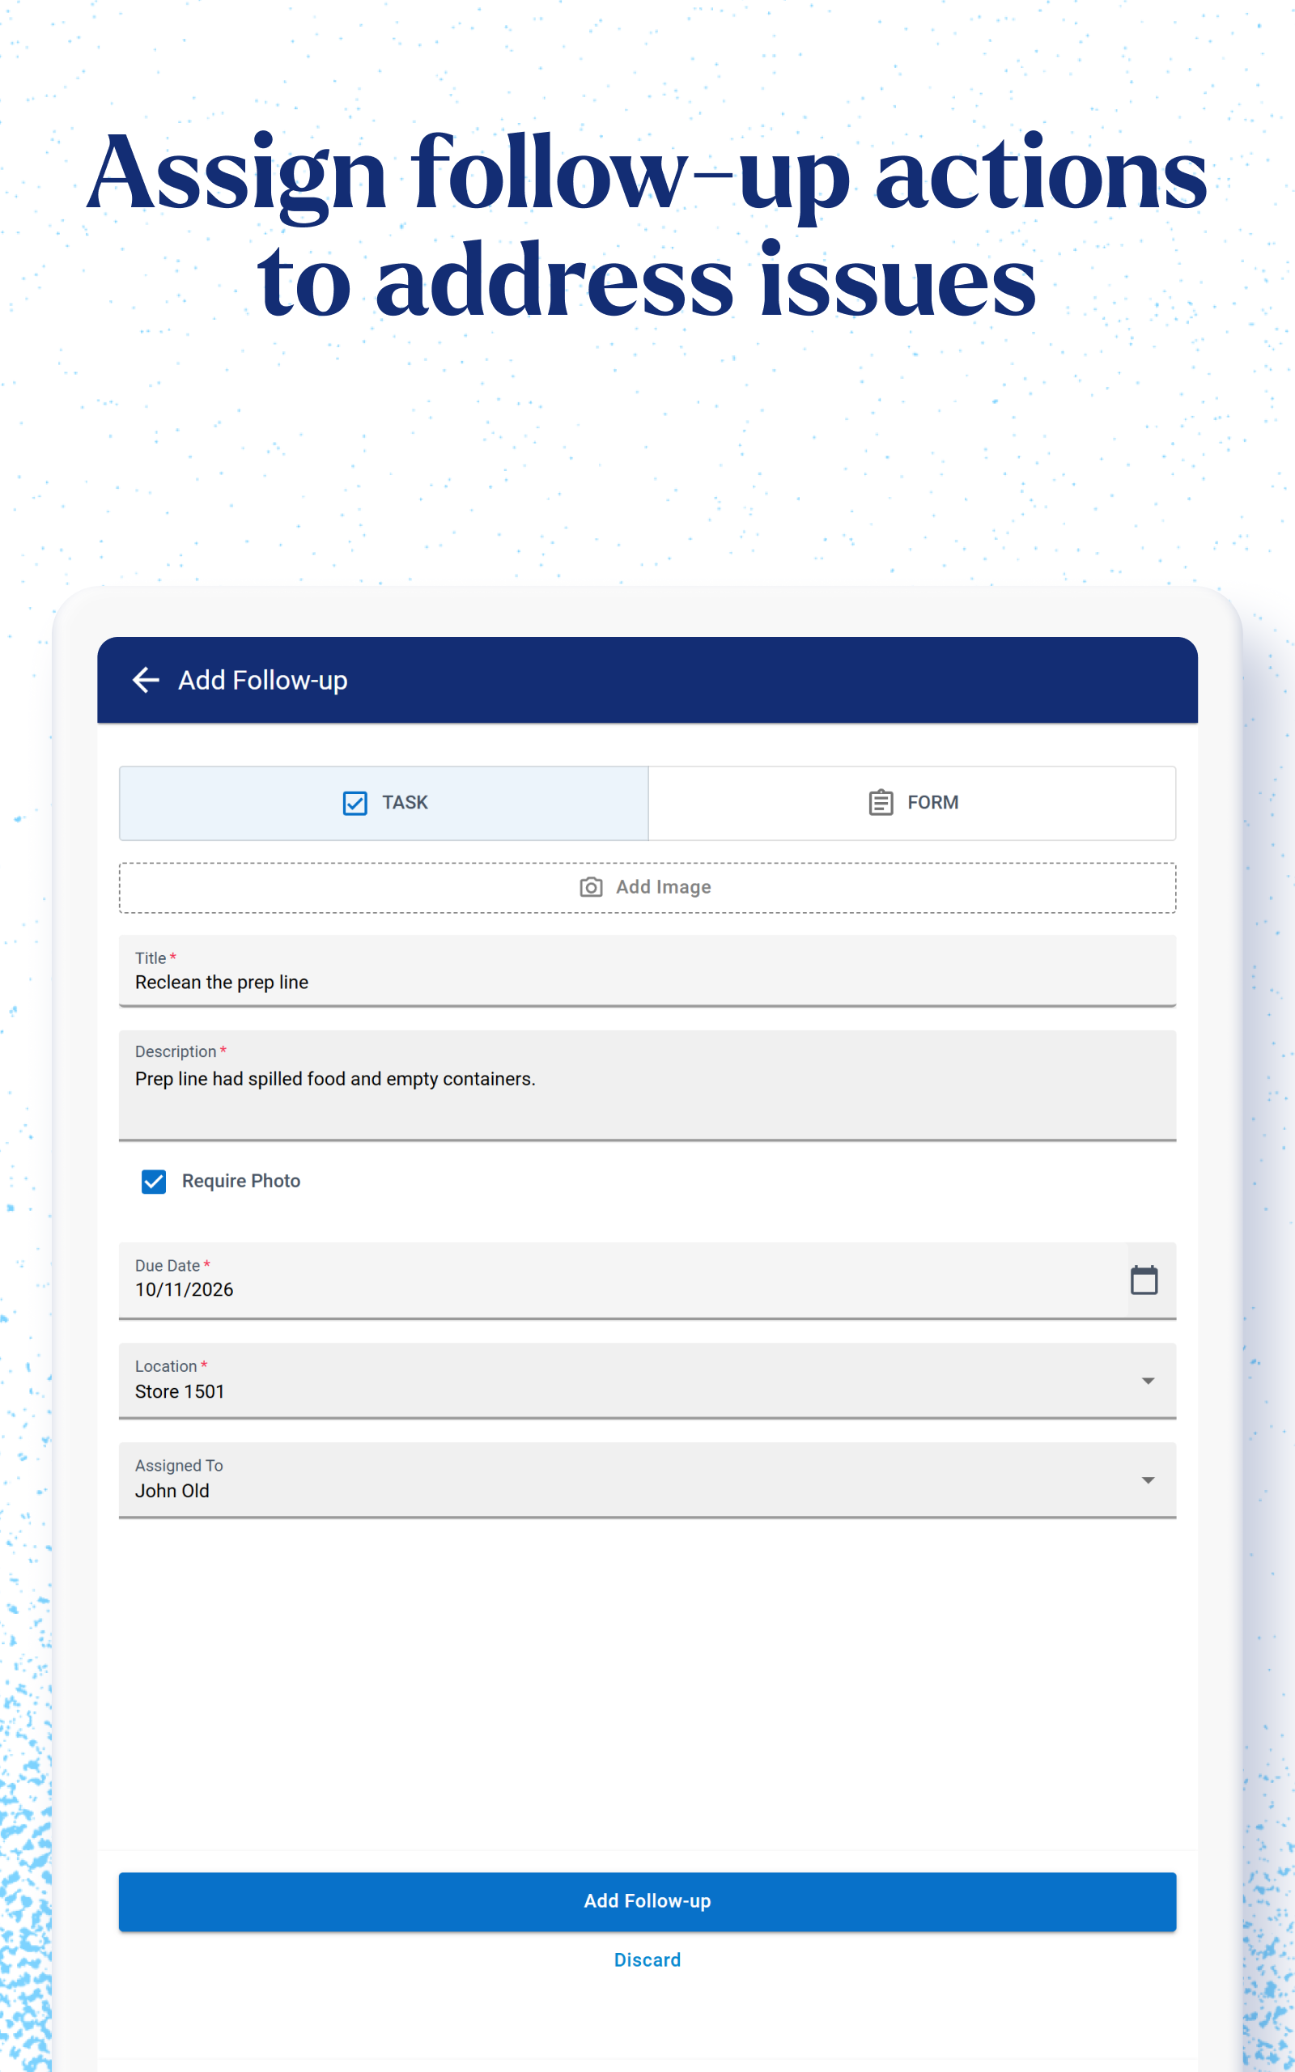Click the Description text area
1295x2072 pixels.
tap(647, 1085)
